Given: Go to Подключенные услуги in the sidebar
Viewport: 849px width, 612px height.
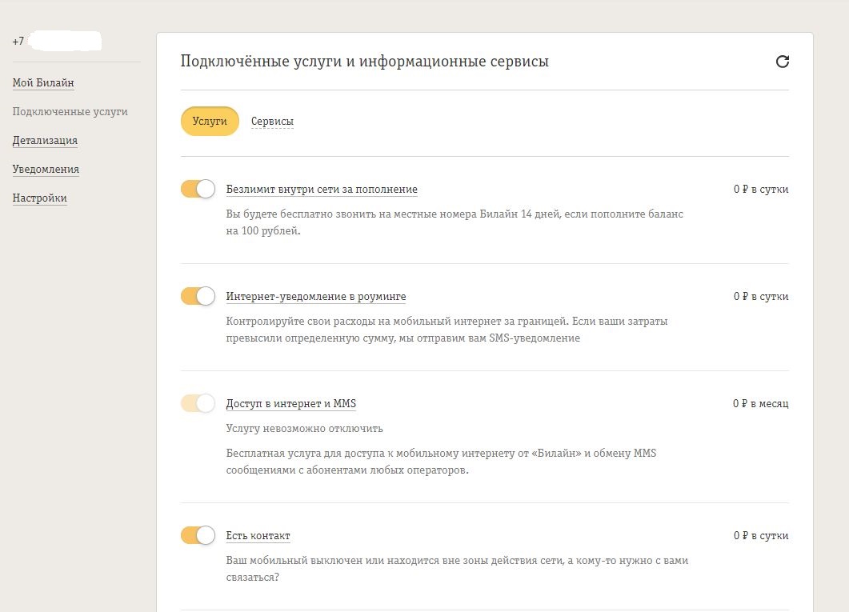Looking at the screenshot, I should click(70, 112).
